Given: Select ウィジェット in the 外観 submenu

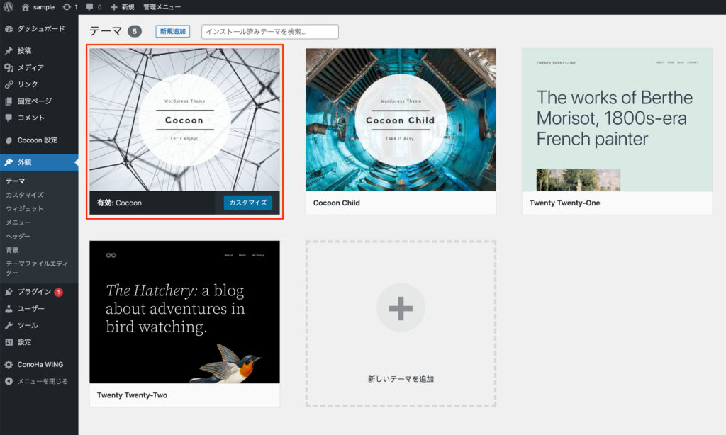Looking at the screenshot, I should (x=25, y=209).
